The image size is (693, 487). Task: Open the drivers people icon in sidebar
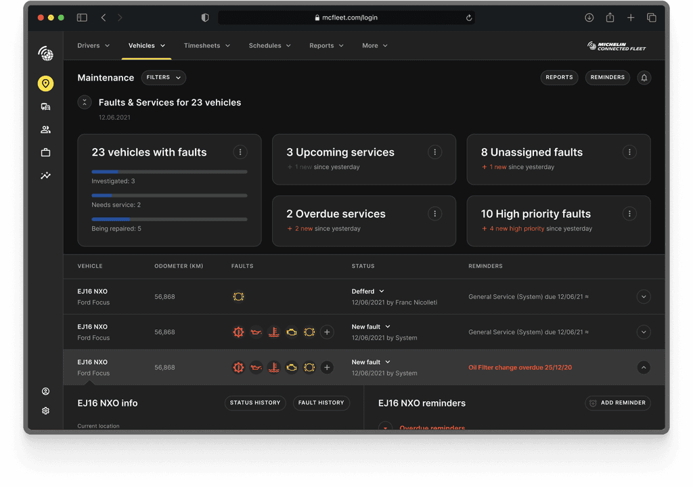click(45, 129)
